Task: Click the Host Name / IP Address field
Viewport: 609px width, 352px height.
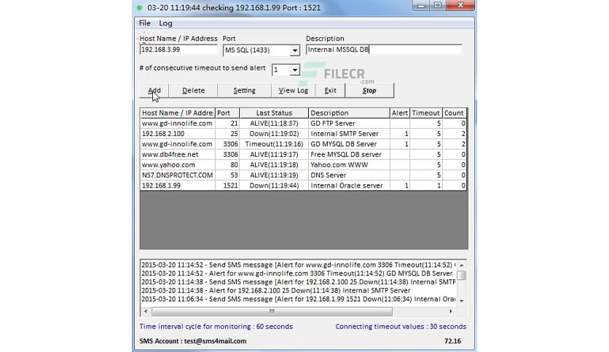Action: tap(178, 49)
